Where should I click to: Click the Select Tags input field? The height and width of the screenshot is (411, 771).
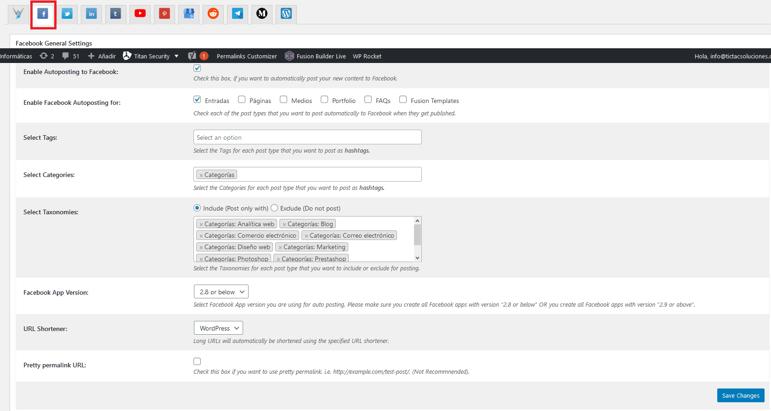tap(307, 137)
